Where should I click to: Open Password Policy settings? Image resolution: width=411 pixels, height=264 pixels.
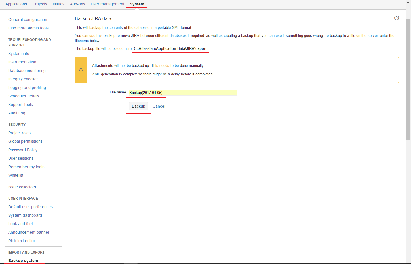point(23,150)
